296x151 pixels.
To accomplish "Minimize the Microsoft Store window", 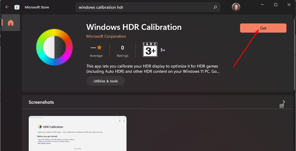I will pyautogui.click(x=262, y=5).
